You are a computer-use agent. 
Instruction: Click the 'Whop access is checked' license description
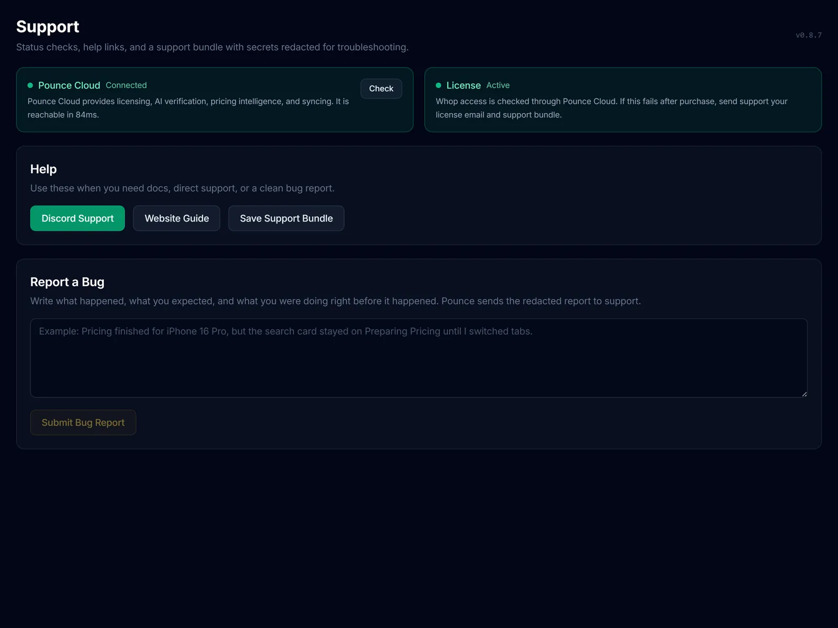click(612, 108)
